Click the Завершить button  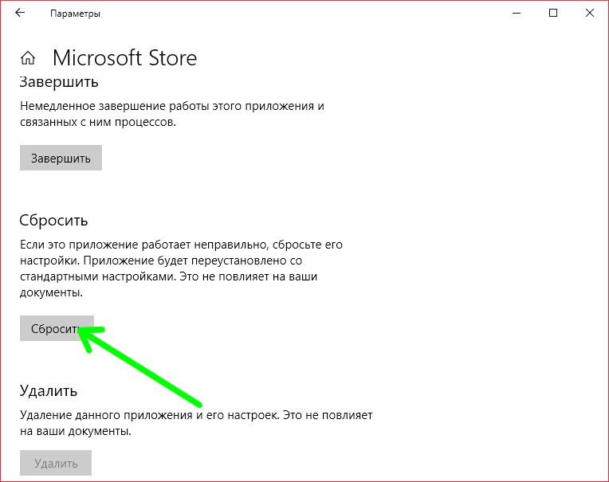[x=61, y=158]
